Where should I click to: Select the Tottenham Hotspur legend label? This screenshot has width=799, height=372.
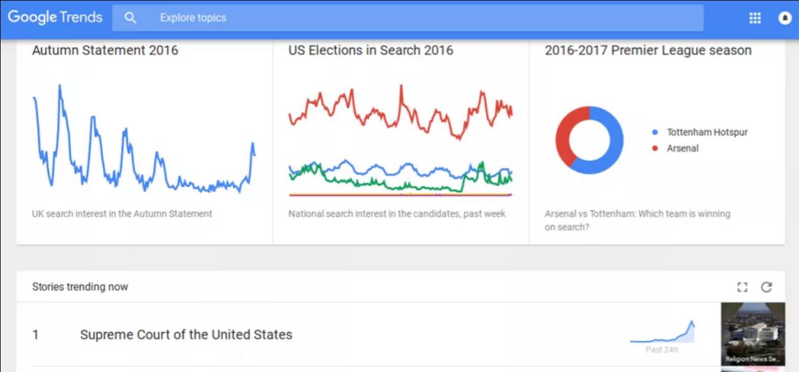pyautogui.click(x=707, y=132)
